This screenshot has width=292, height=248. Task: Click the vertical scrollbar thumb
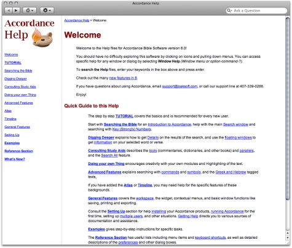pos(288,108)
